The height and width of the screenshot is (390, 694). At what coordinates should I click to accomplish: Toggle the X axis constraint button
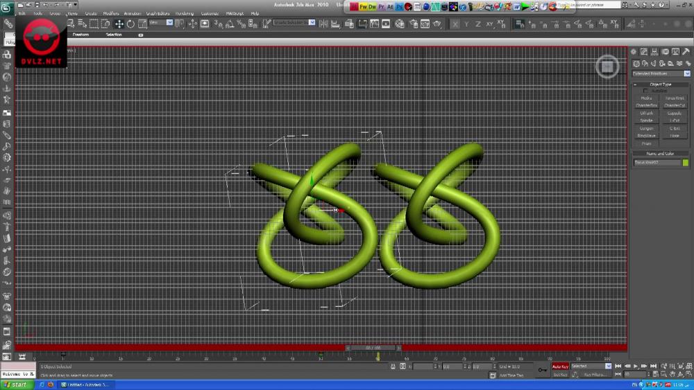pos(455,24)
